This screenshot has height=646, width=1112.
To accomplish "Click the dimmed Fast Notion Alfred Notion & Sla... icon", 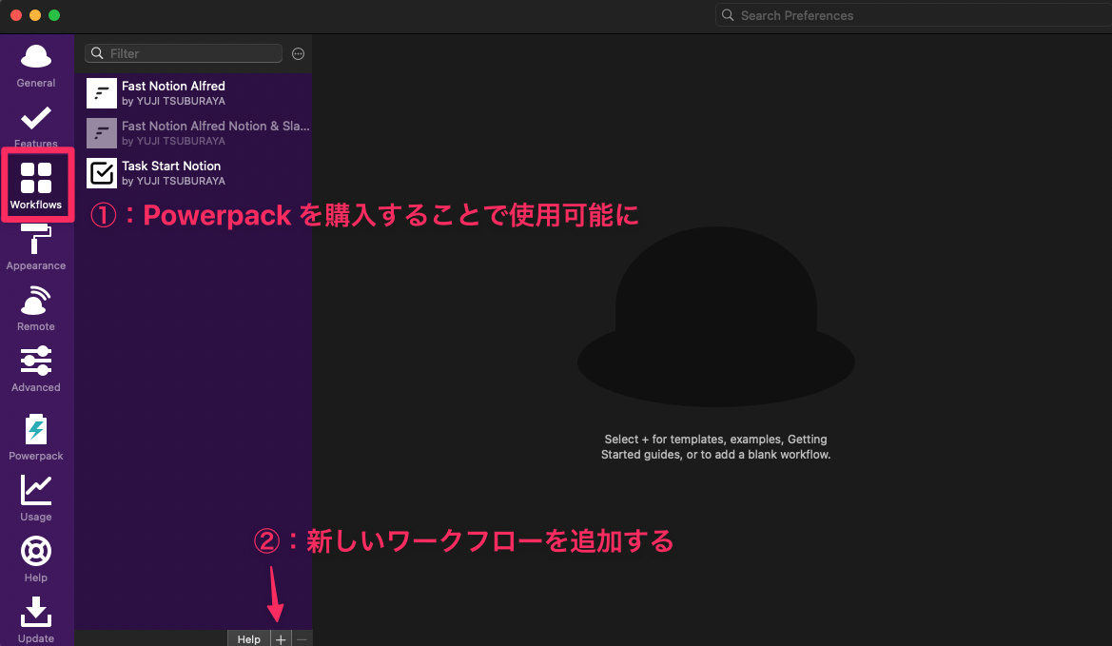I will (x=102, y=132).
